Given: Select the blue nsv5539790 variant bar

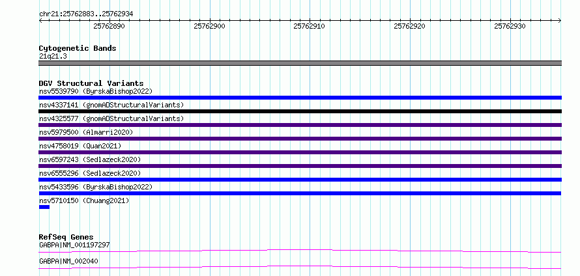Looking at the screenshot, I should 300,98.
